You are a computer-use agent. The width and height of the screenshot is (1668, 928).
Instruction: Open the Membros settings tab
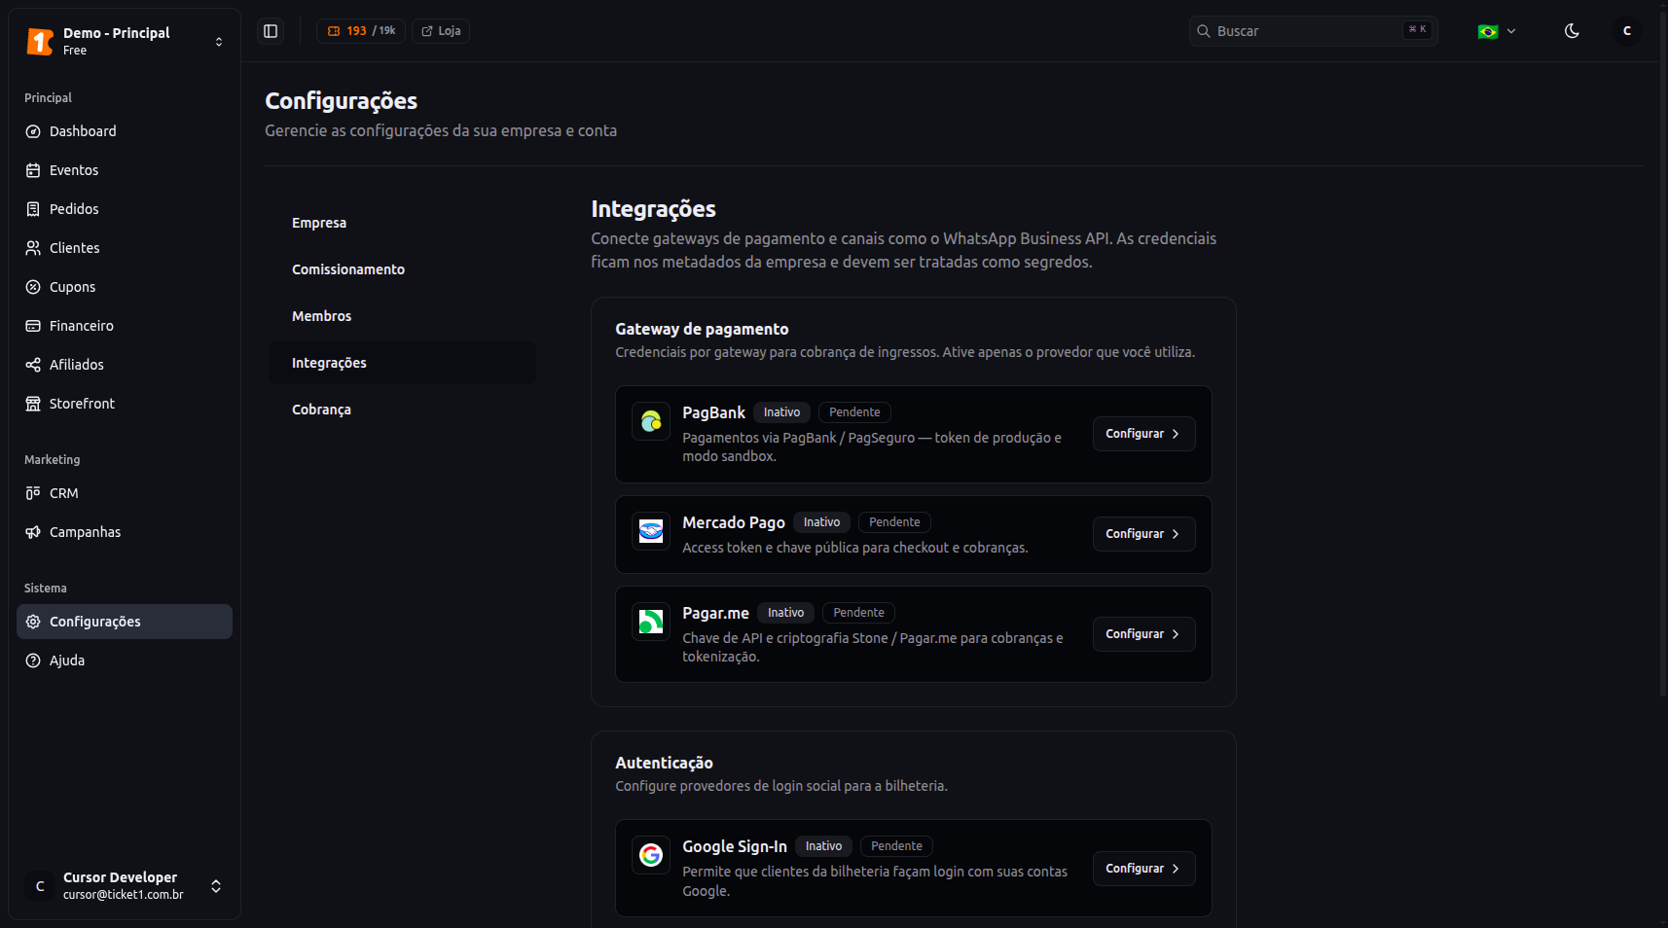point(402,316)
